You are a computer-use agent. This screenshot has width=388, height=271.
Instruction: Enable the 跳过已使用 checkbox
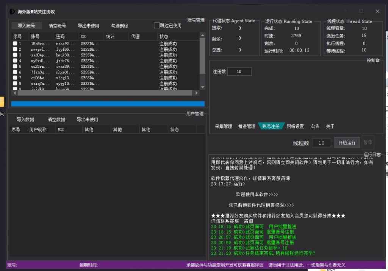(156, 26)
